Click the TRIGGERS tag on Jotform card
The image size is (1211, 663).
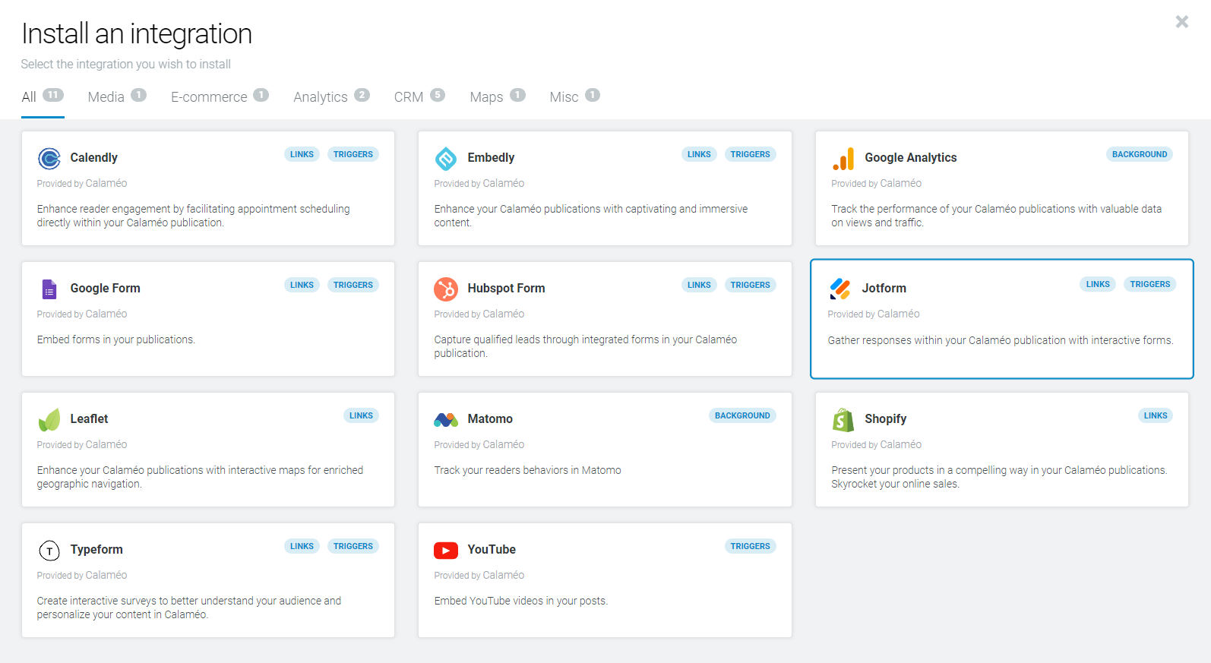click(x=1150, y=284)
